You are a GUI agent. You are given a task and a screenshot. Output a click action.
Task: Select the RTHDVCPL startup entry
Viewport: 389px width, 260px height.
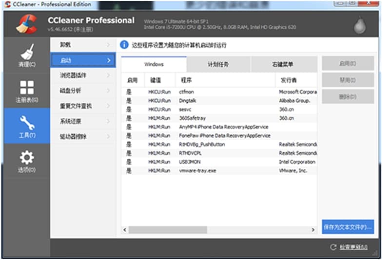[219, 153]
